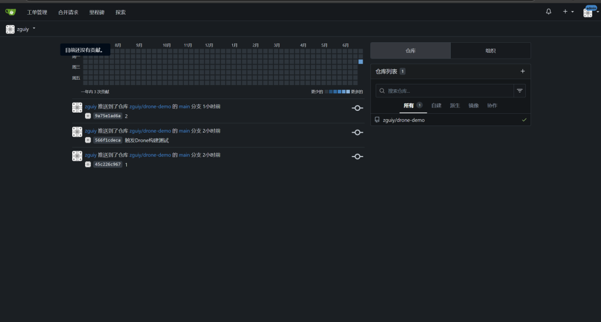Click commit icon on the 9a75e1ad6a push entry

(x=357, y=108)
